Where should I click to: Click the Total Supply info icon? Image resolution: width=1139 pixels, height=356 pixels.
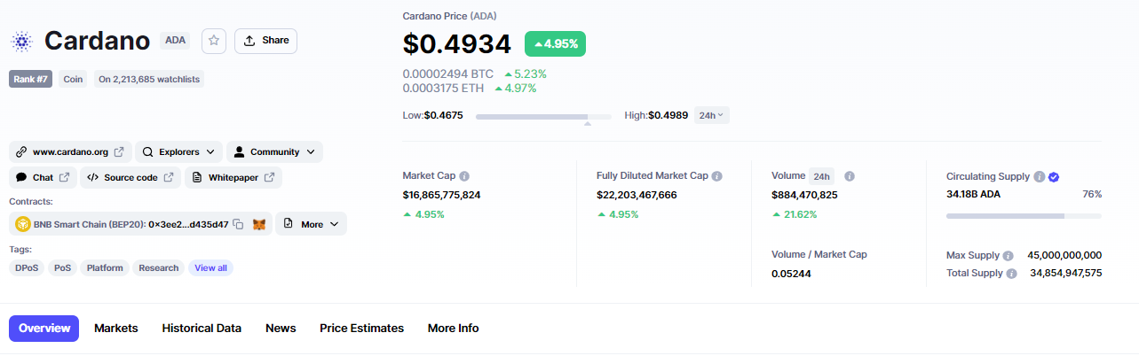coord(1011,274)
